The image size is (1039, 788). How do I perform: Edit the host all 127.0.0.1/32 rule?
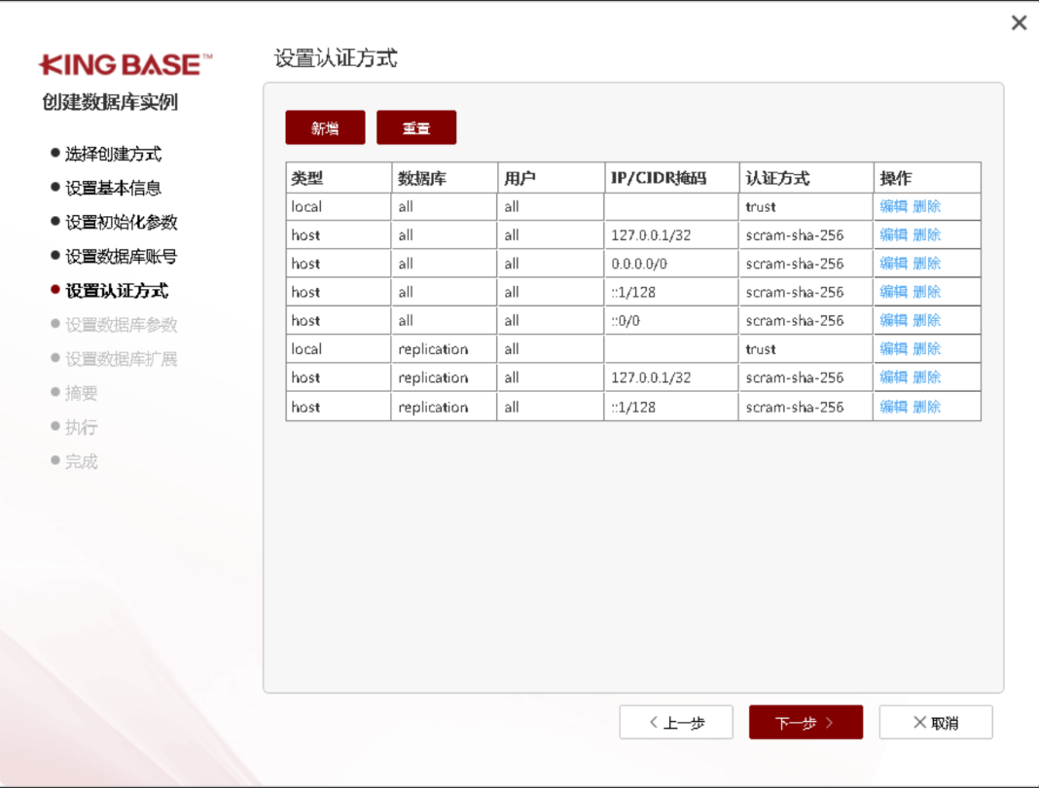coord(892,234)
